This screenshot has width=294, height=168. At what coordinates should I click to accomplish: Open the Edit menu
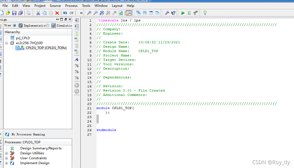[x=15, y=5]
